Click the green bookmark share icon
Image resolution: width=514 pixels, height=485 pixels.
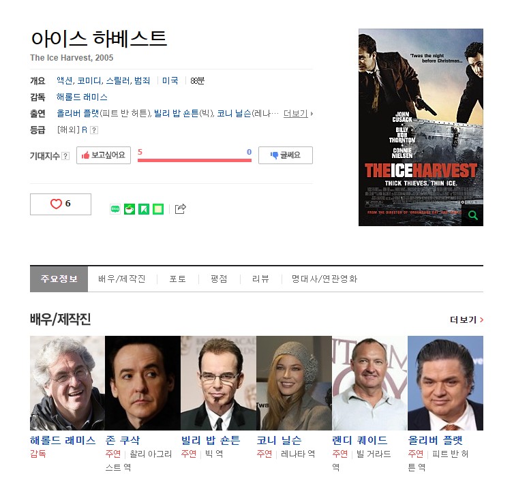(x=144, y=208)
